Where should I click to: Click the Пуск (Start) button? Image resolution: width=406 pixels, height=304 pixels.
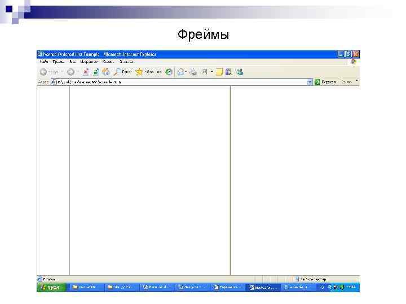tap(51, 287)
